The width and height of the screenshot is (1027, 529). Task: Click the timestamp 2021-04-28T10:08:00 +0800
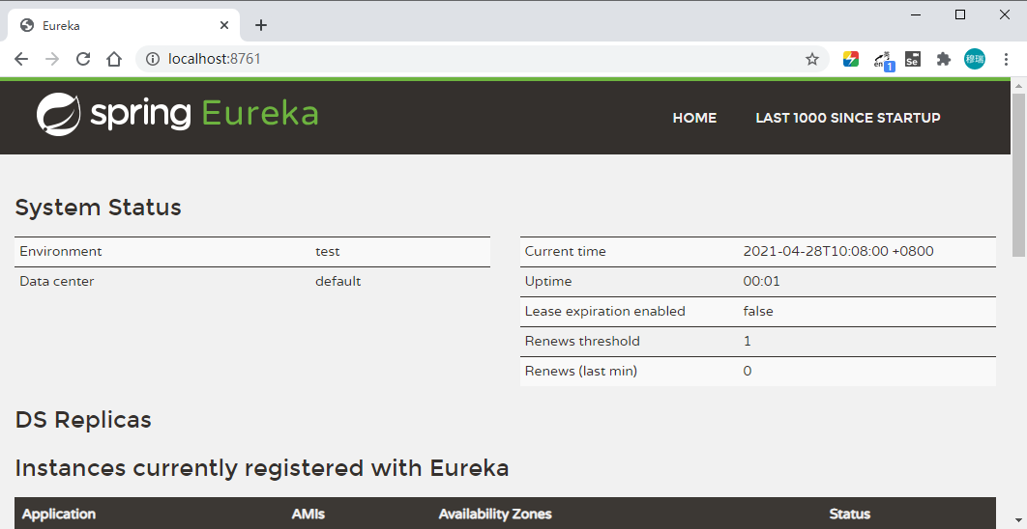coord(838,251)
